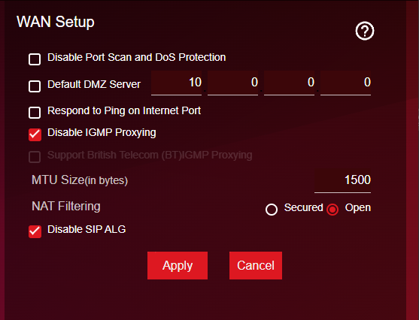419x320 pixels.
Task: Enable the Default DMZ Server checkbox
Action: point(35,86)
